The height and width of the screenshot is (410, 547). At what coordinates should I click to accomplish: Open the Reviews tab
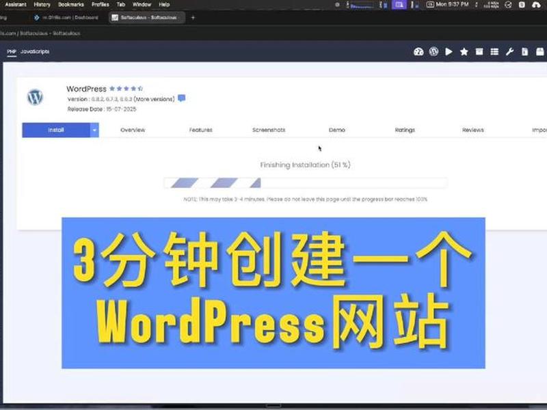pyautogui.click(x=472, y=130)
